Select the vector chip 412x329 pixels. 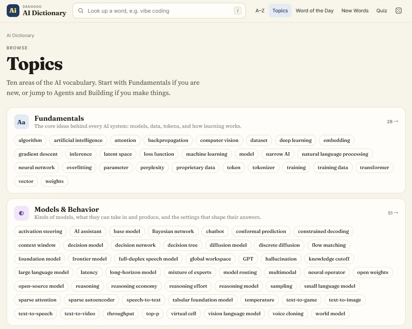pyautogui.click(x=26, y=181)
